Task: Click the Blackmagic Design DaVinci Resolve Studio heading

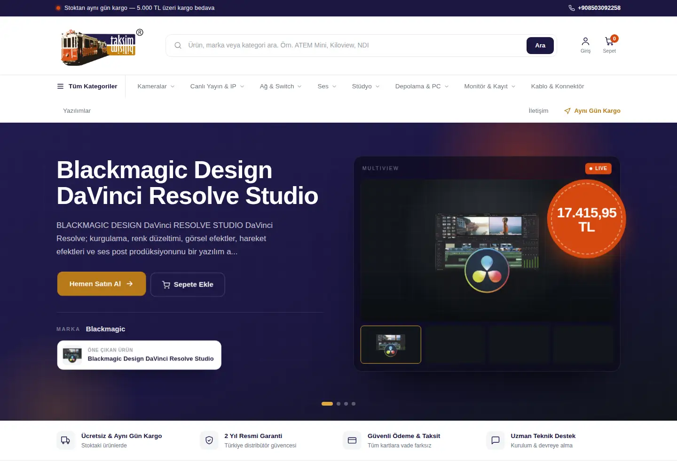Action: (x=187, y=183)
